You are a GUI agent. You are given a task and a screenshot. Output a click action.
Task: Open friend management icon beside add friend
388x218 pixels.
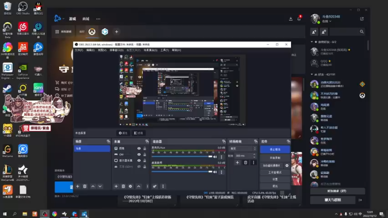324,31
